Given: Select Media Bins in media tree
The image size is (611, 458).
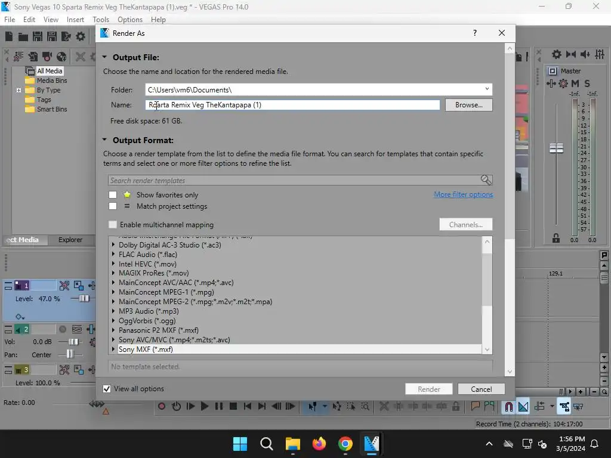Looking at the screenshot, I should coord(52,81).
